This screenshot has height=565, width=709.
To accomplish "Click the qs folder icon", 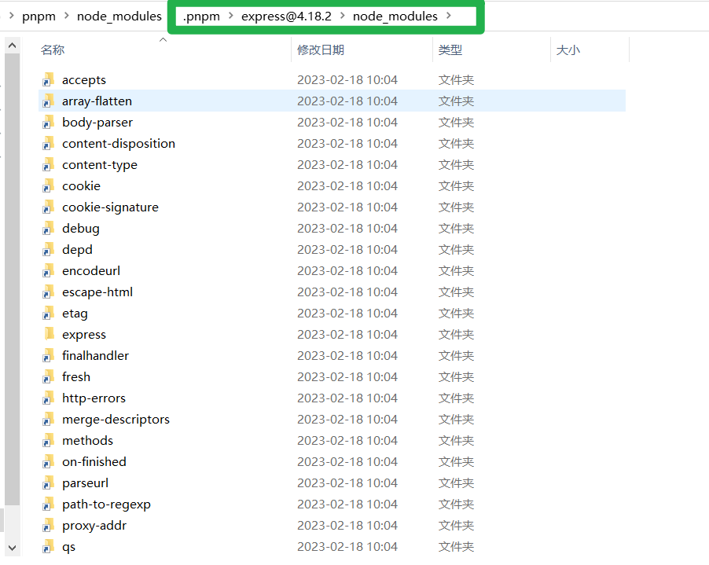I will point(49,547).
